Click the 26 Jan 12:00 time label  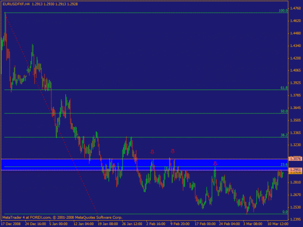click(x=132, y=224)
